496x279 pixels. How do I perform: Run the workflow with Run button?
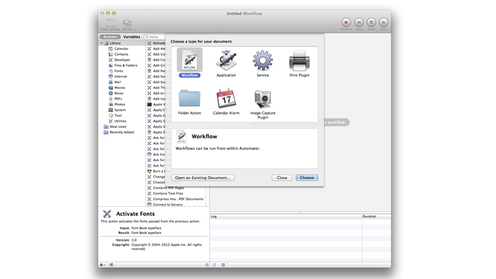click(384, 23)
